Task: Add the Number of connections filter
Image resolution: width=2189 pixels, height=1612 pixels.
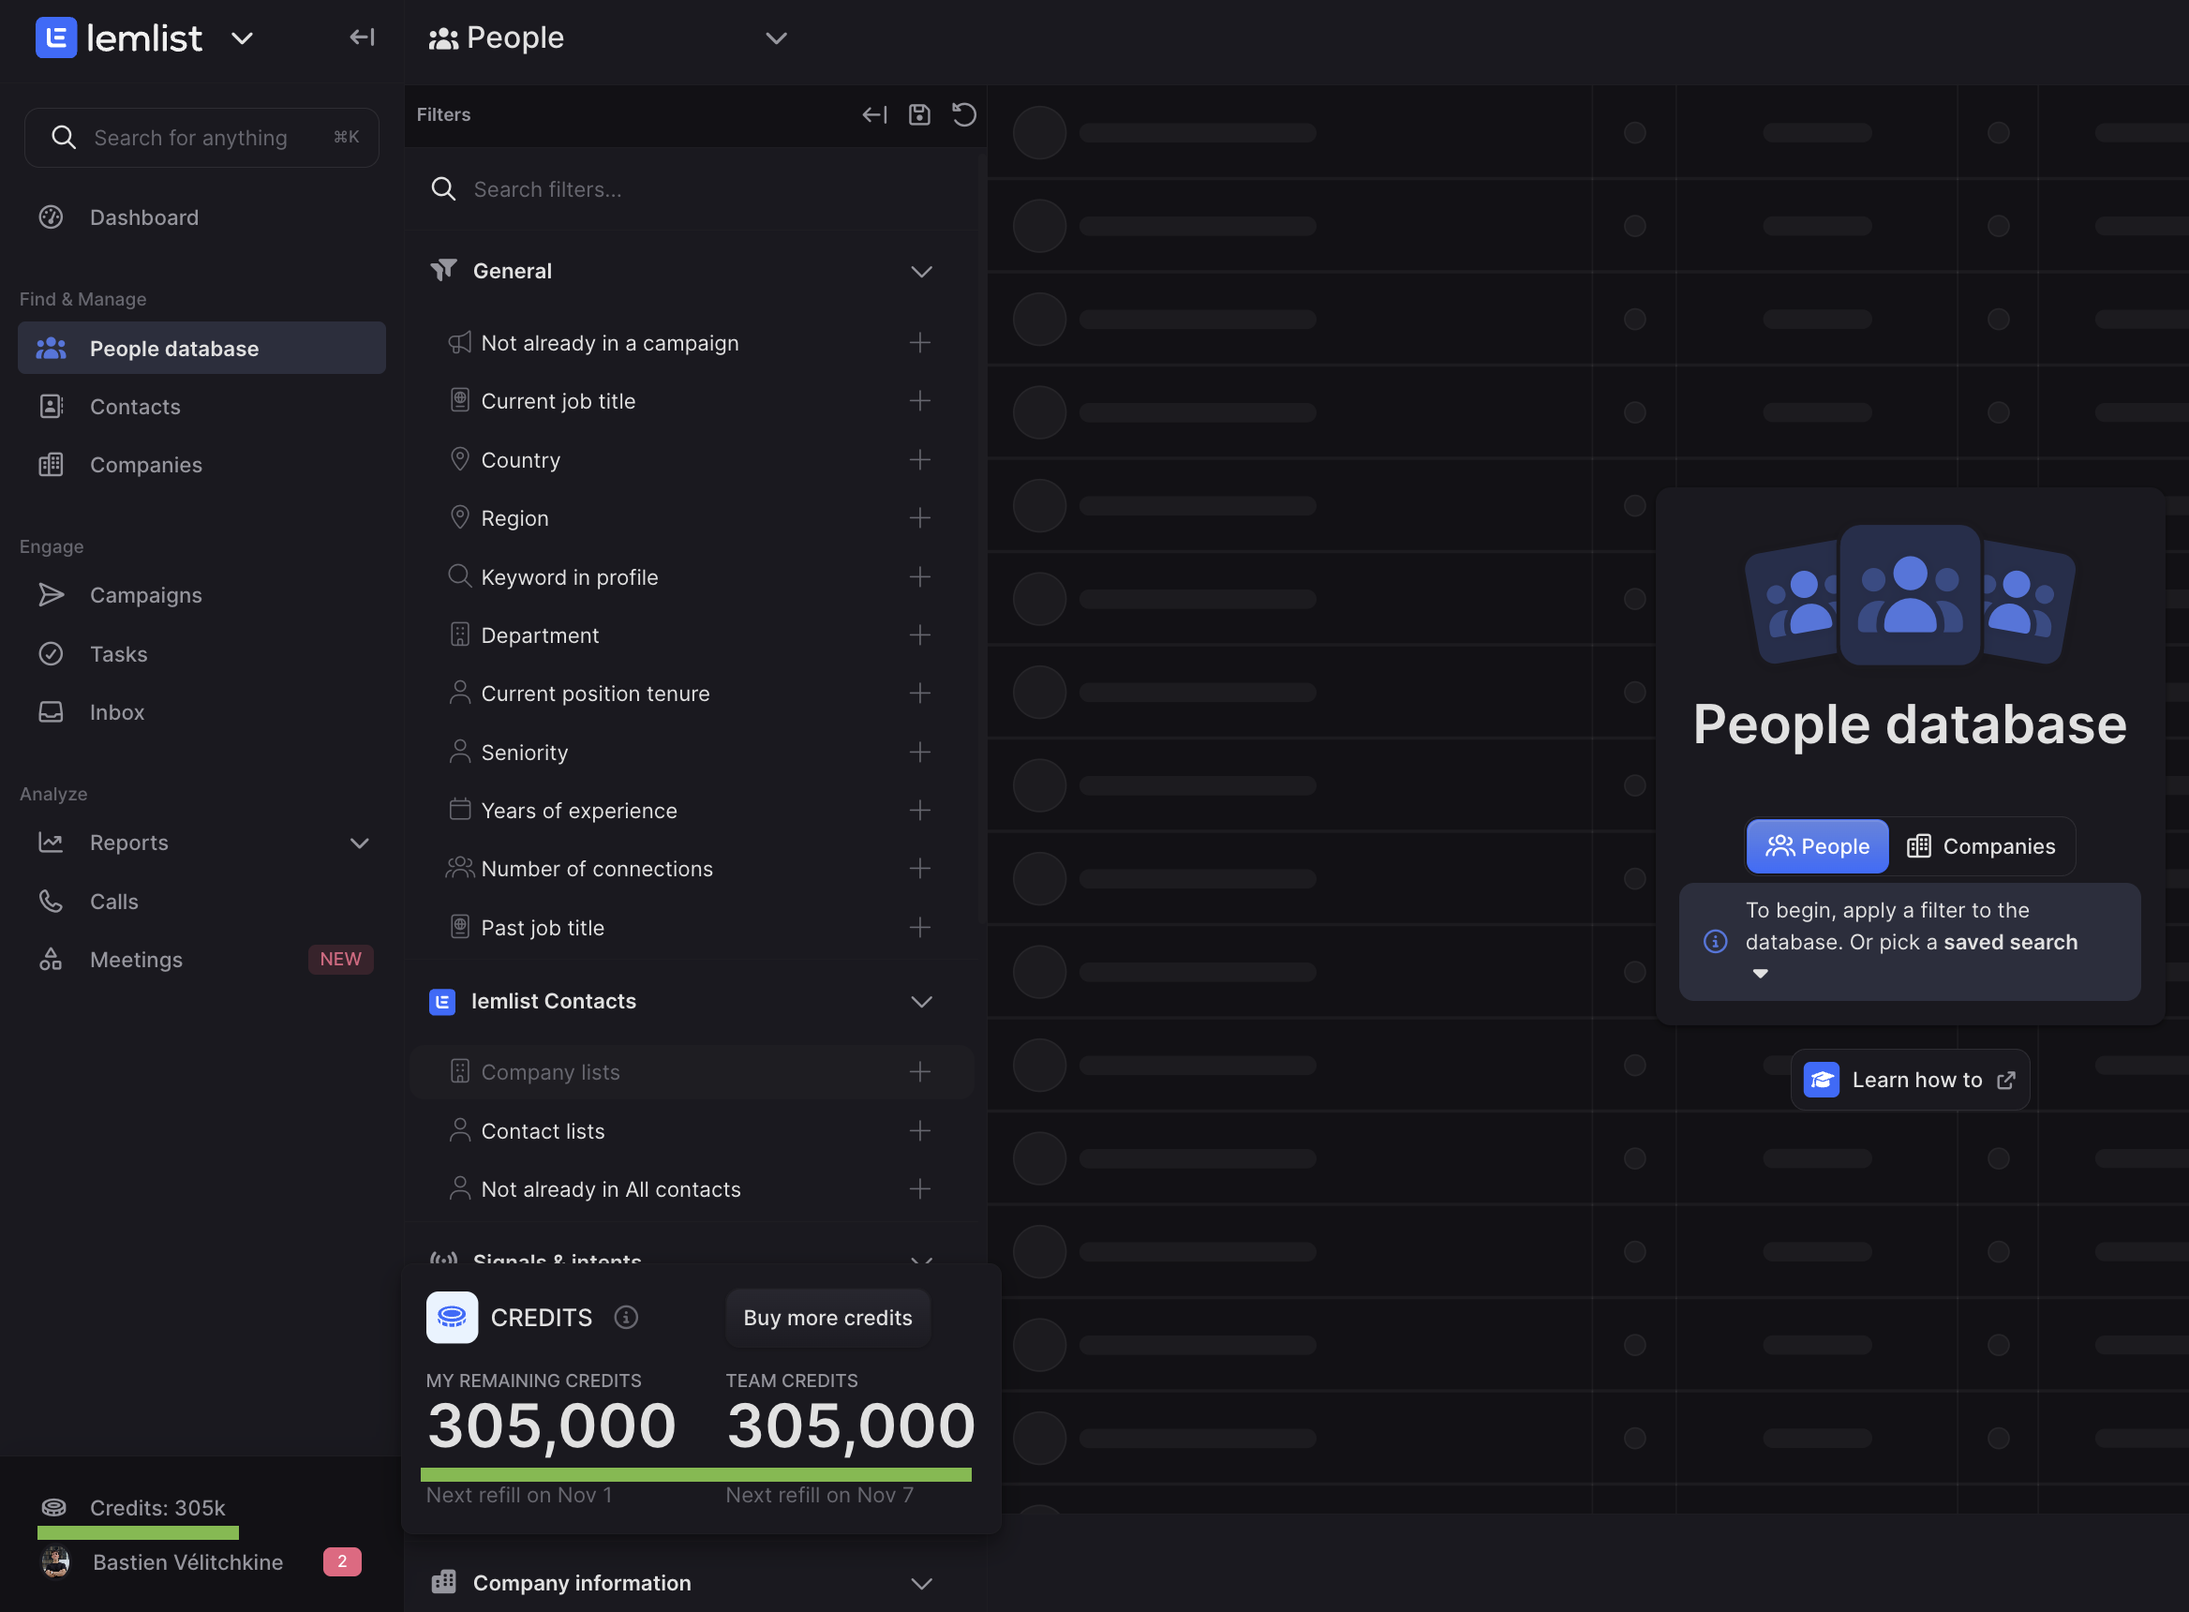Action: pos(919,869)
